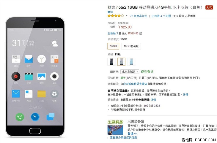Open the blue compass browser icon
Viewport: 217px width, 143px height.
tap(35, 117)
